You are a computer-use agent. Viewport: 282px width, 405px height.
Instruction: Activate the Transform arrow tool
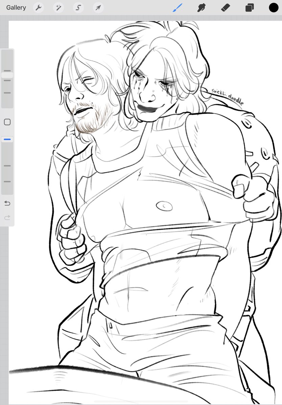[98, 8]
